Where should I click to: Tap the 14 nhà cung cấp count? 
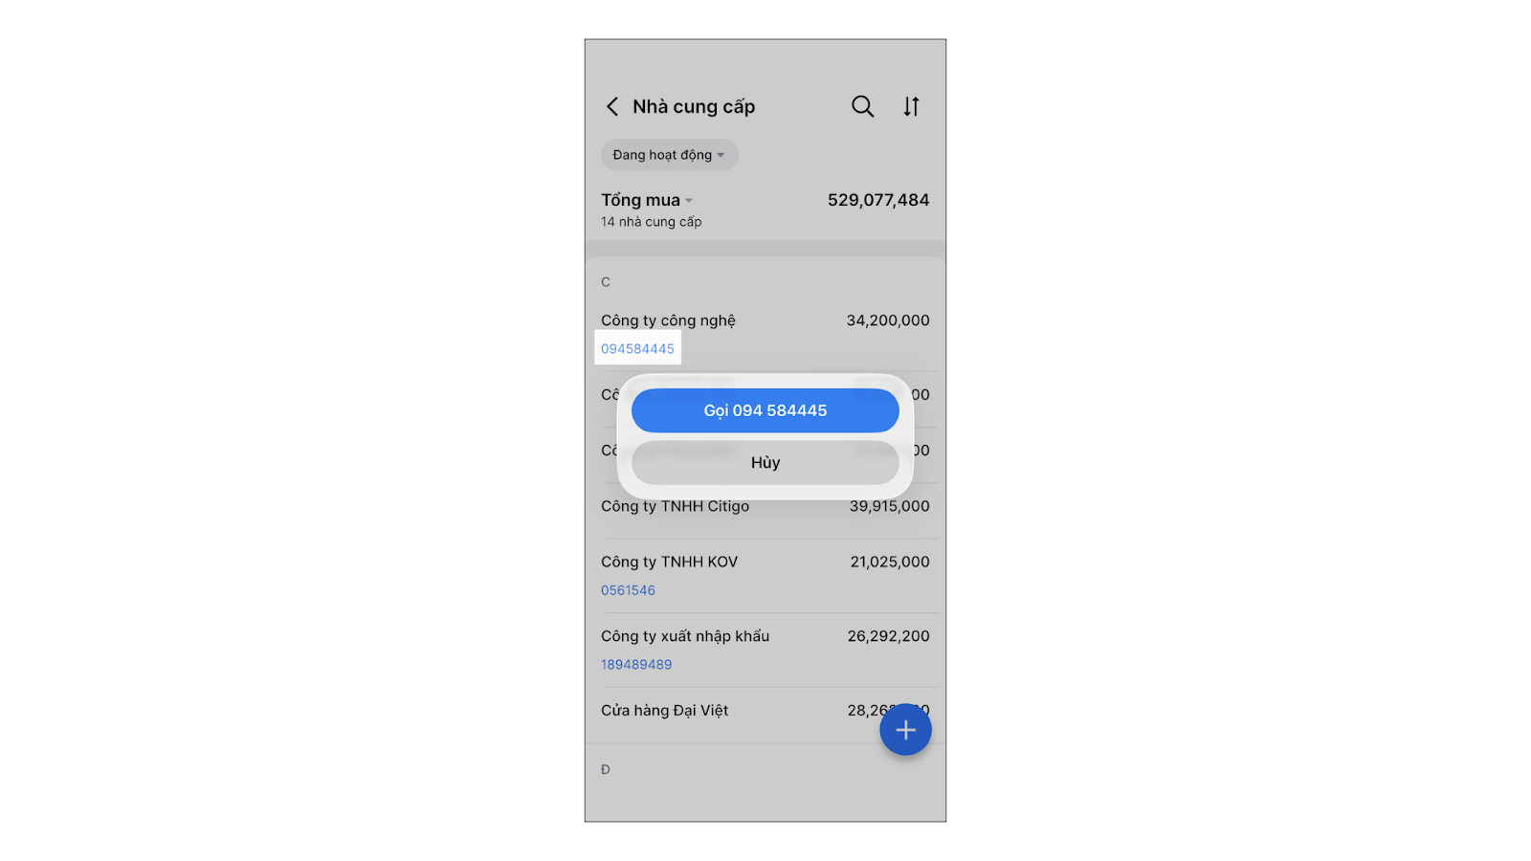point(652,222)
